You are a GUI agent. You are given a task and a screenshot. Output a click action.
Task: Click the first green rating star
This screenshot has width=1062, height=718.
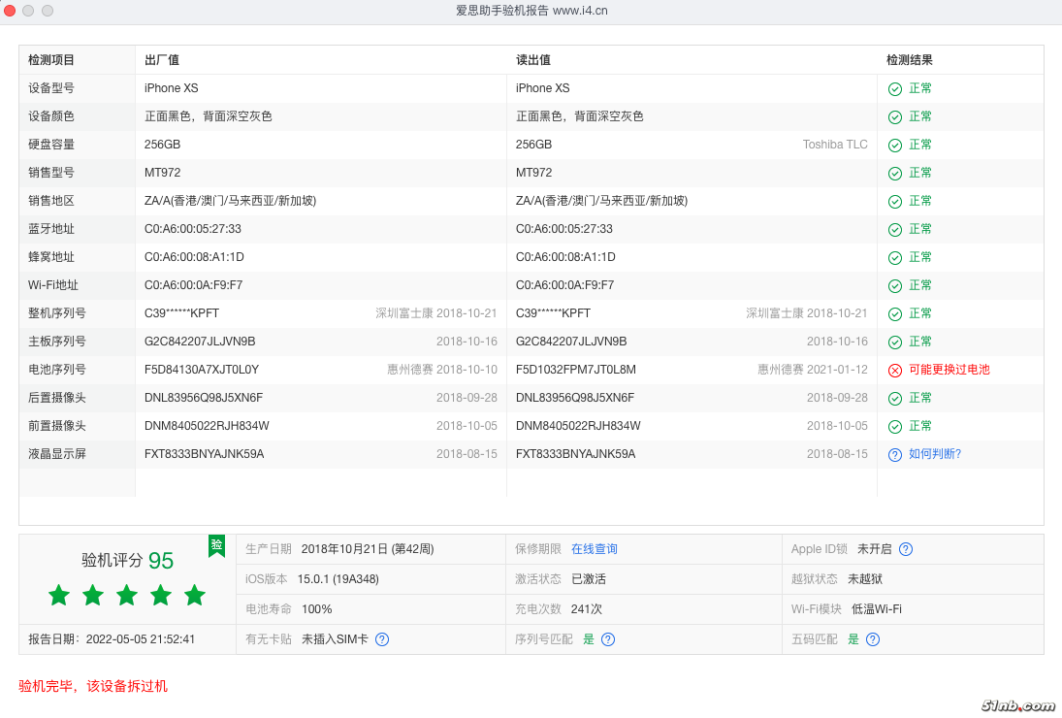[59, 595]
